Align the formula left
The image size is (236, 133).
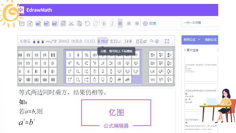point(120,24)
